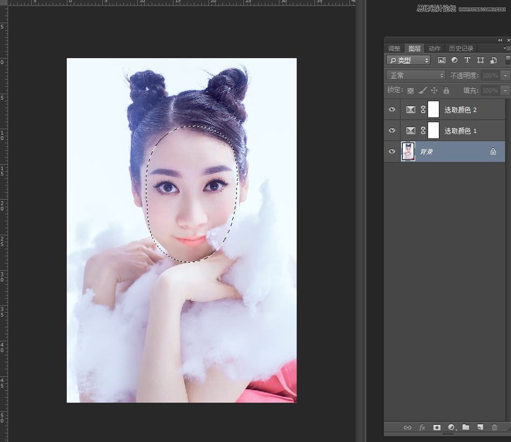511x442 pixels.
Task: Open the 类型 layer filter dropdown
Action: tap(409, 60)
